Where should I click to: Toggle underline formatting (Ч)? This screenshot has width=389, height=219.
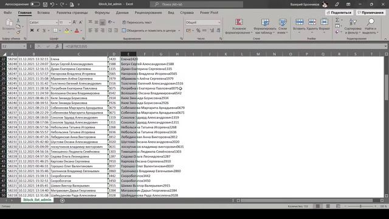(44, 30)
